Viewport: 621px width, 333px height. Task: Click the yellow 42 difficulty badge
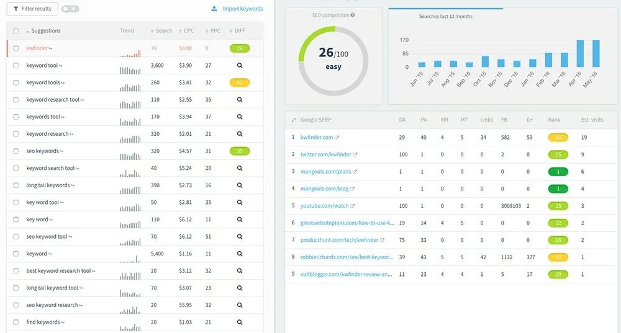pyautogui.click(x=240, y=82)
